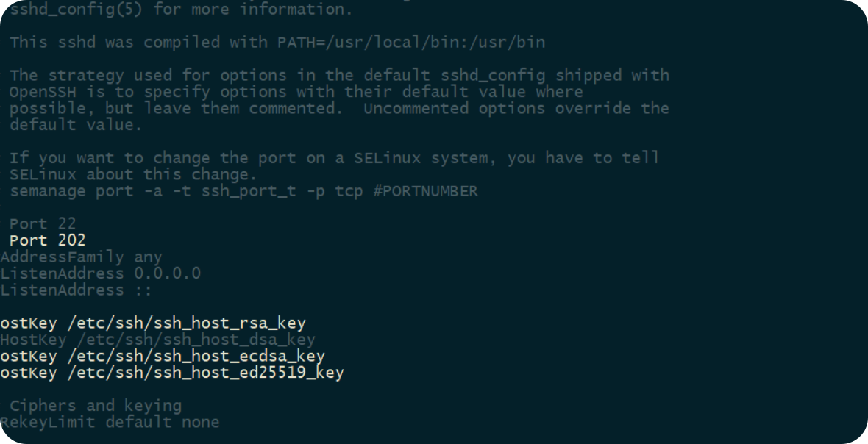Click the commented ssh_host_dsa_key line

pos(157,340)
